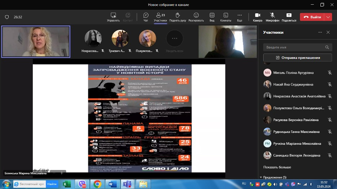Screen dimensions: 337x189
Task: Select participant Ручкіна Маріанна Миколаївна
Action: 297,143
